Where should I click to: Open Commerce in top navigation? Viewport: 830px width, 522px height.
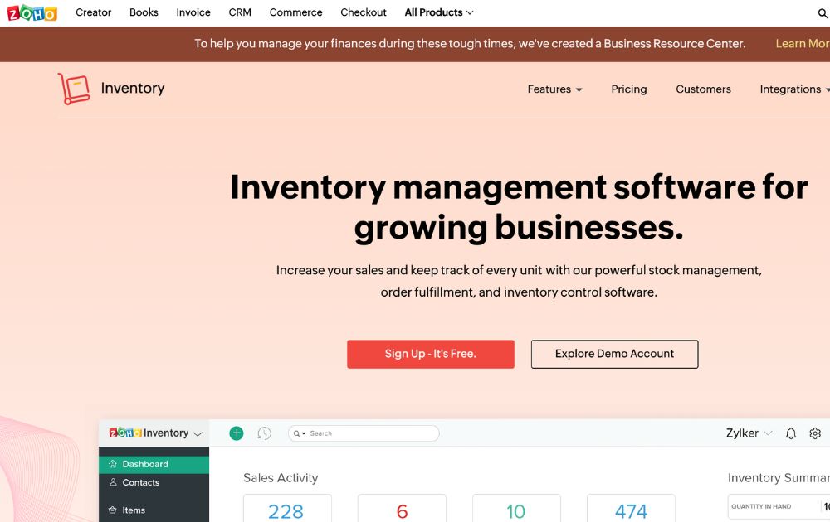295,12
